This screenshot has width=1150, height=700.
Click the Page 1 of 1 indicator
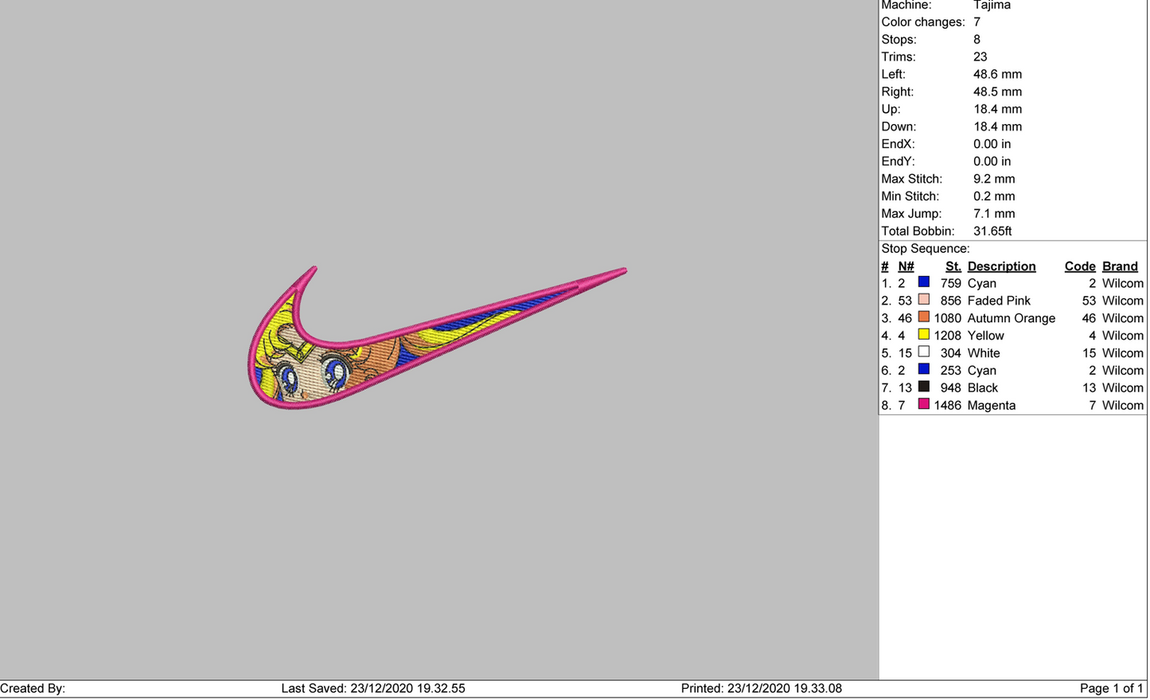pyautogui.click(x=1111, y=689)
